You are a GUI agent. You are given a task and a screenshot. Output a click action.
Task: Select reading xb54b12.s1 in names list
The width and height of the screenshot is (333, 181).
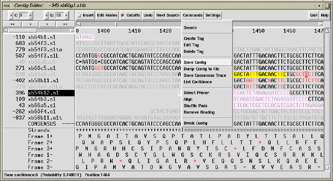43,93
